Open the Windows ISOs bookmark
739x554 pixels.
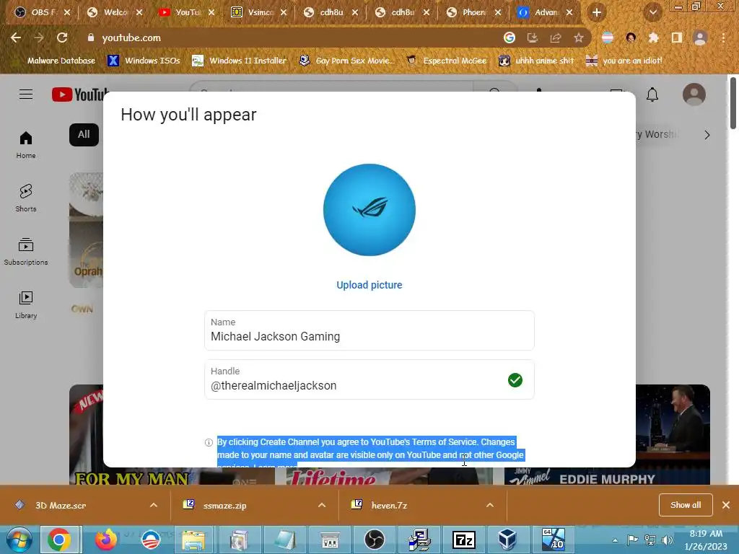144,61
